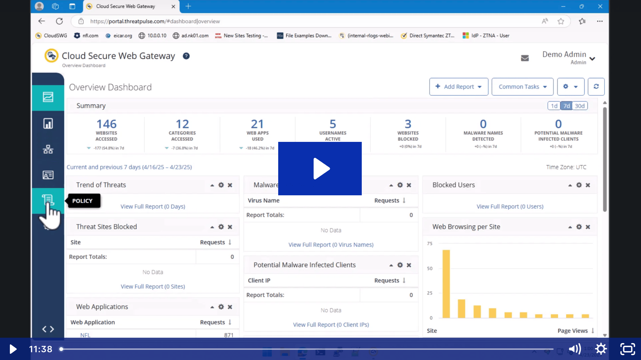
Task: Open the CloudSWG bookmark
Action: (51, 36)
